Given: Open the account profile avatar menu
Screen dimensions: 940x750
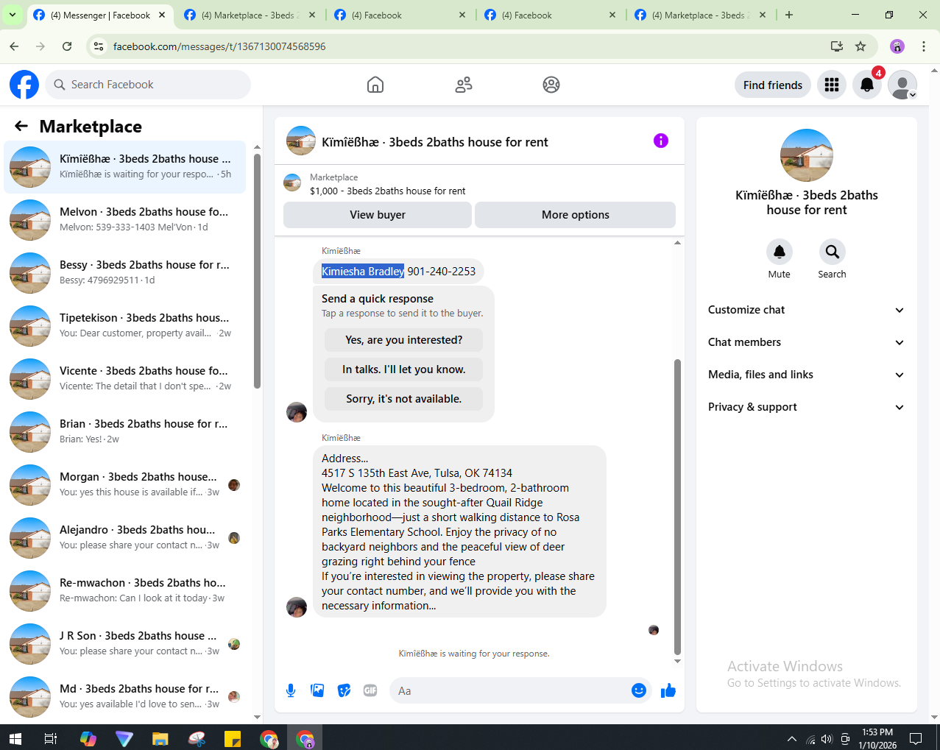Looking at the screenshot, I should point(902,85).
